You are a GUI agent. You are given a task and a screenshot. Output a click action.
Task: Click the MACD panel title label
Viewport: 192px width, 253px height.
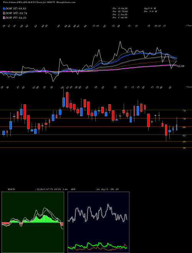tap(11, 189)
